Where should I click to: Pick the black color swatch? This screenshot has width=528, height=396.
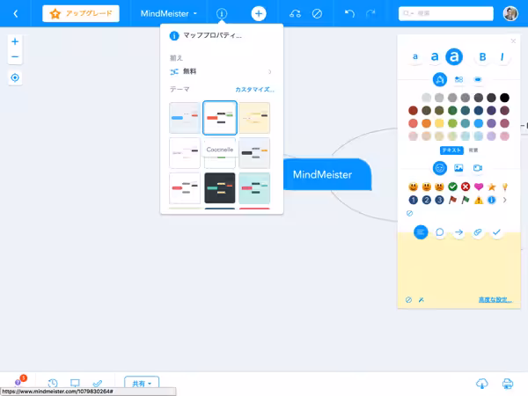pyautogui.click(x=504, y=98)
